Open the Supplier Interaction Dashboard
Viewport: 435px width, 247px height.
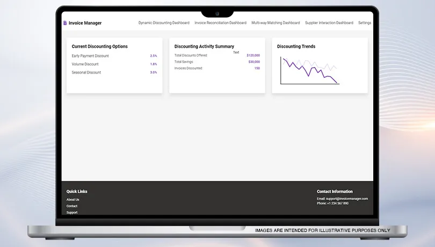[x=329, y=23]
